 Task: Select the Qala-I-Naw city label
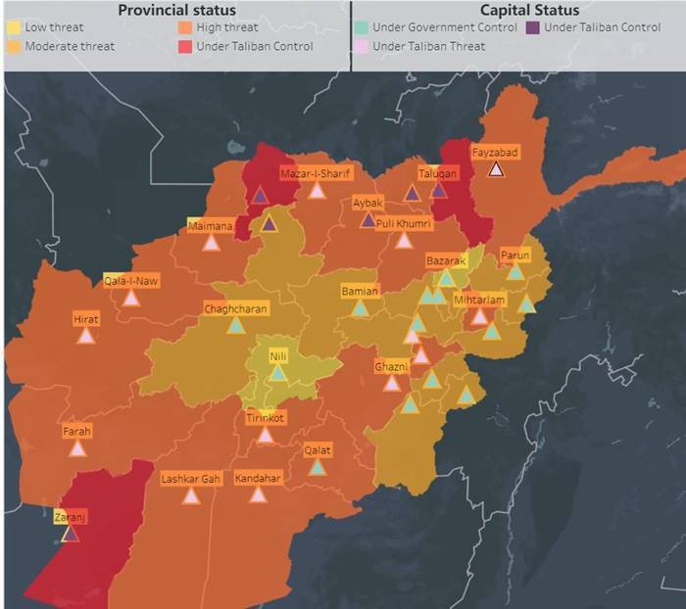pos(130,281)
